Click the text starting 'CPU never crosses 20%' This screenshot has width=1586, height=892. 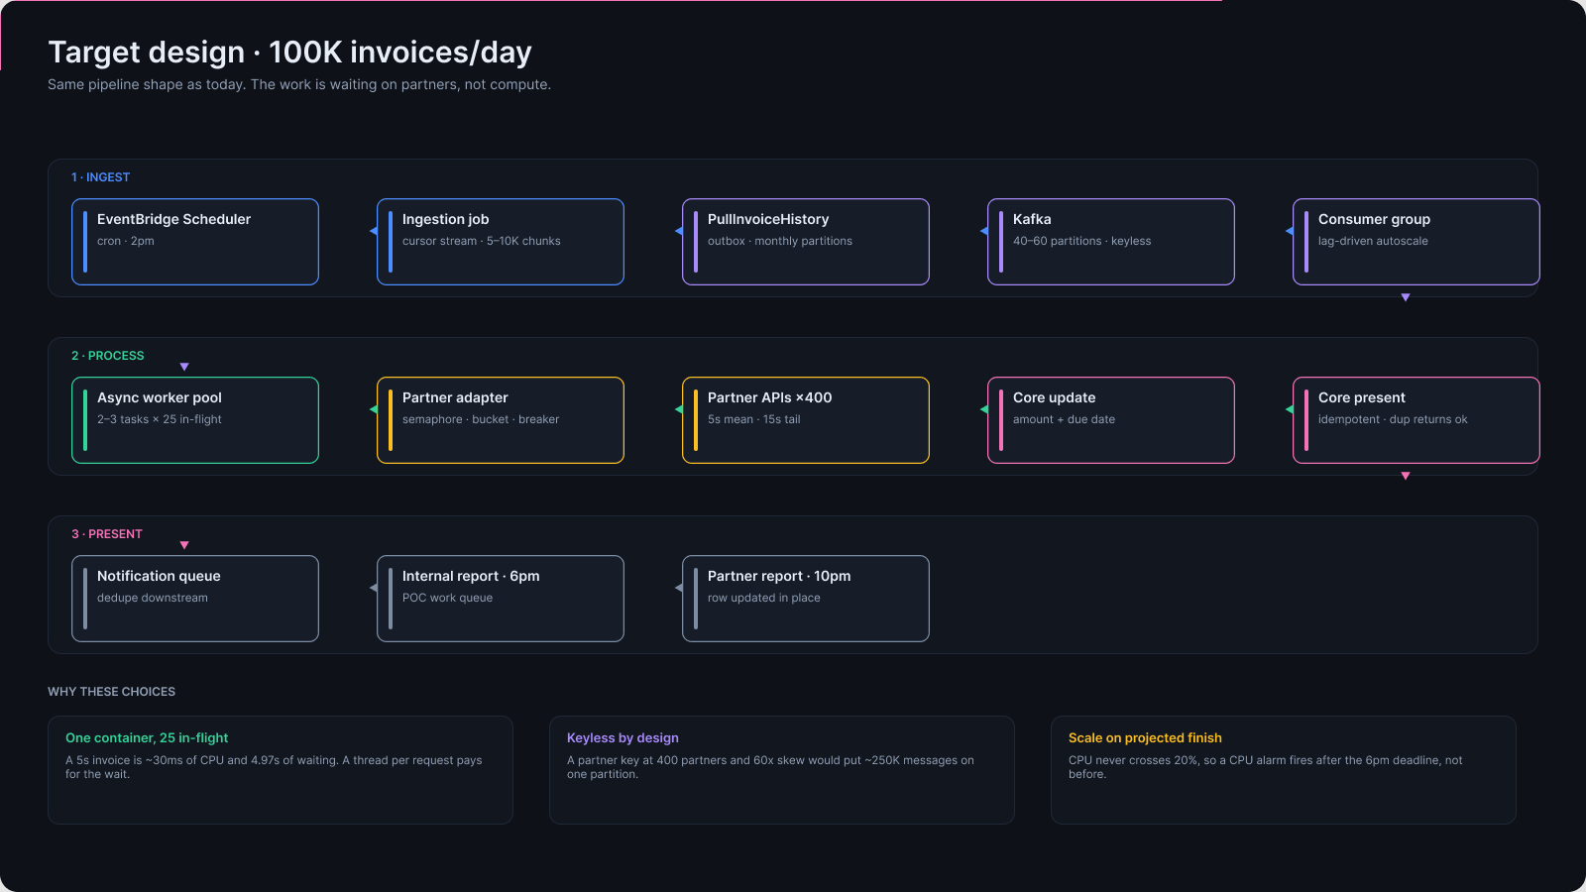(1266, 767)
